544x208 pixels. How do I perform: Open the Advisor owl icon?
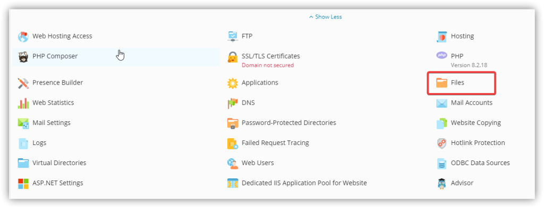tap(441, 184)
